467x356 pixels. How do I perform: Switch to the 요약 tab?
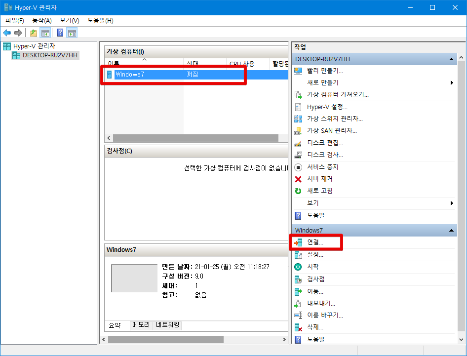pyautogui.click(x=115, y=325)
